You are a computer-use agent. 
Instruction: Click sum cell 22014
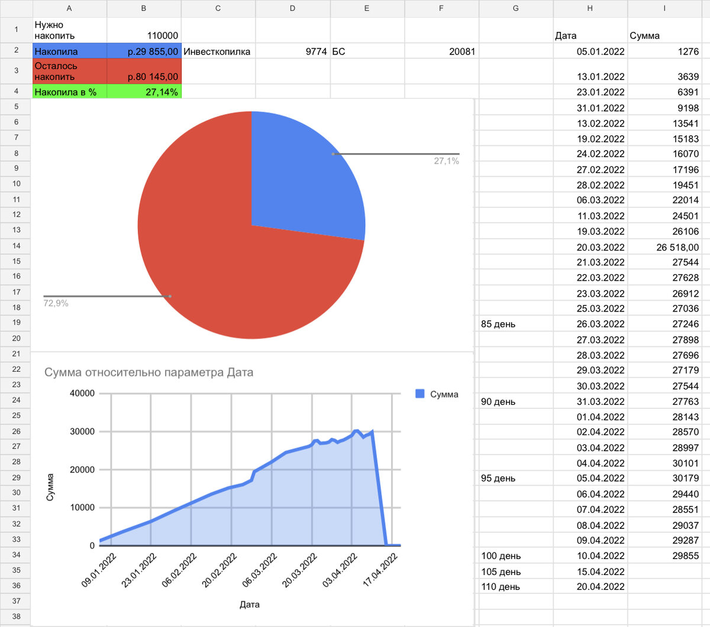[664, 200]
